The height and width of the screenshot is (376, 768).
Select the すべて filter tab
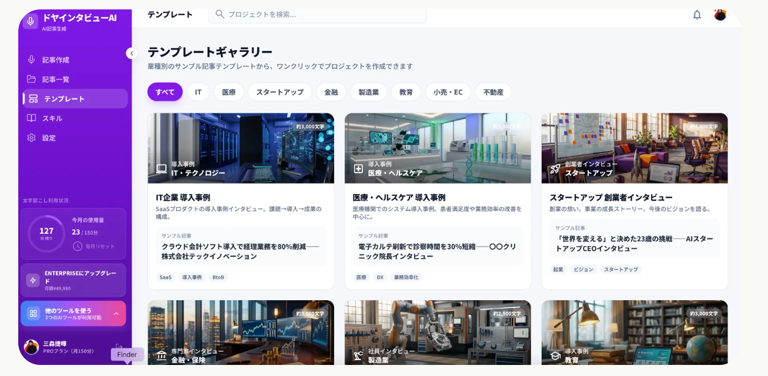(x=165, y=92)
